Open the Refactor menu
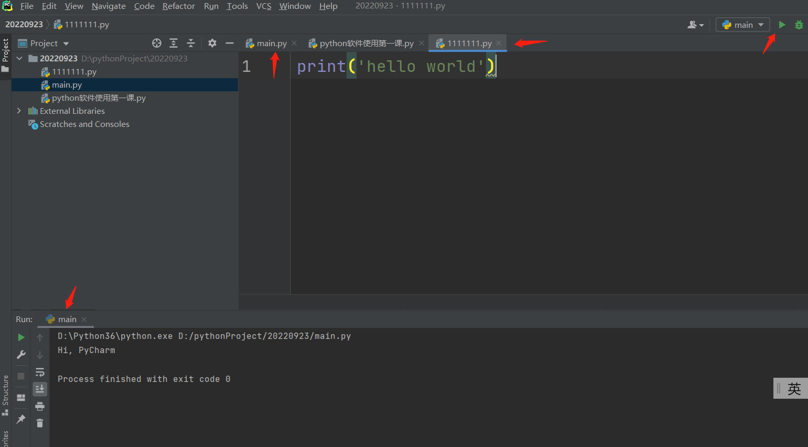The height and width of the screenshot is (447, 808). click(178, 6)
